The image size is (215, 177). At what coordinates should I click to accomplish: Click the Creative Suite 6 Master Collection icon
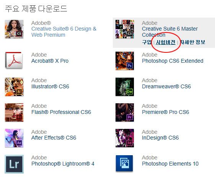coord(125,29)
